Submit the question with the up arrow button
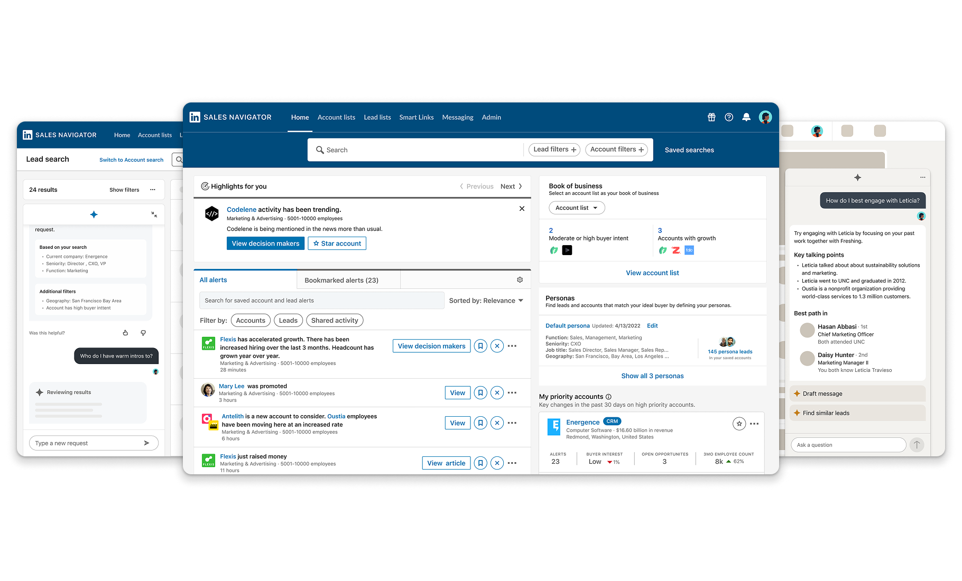This screenshot has width=962, height=581. 917,445
